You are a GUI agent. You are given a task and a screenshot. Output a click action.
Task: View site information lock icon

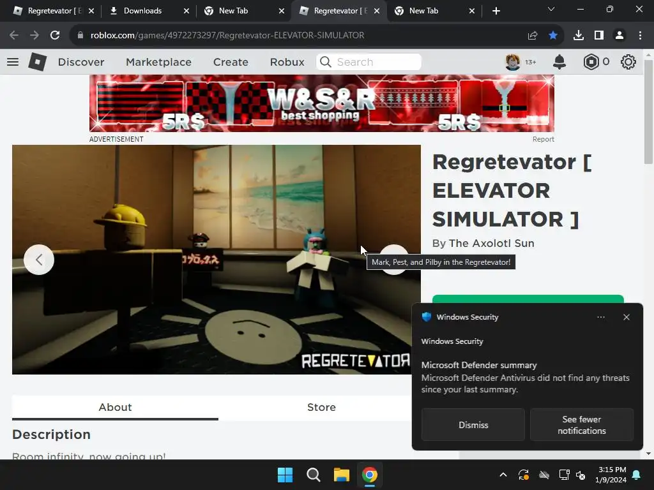(80, 35)
